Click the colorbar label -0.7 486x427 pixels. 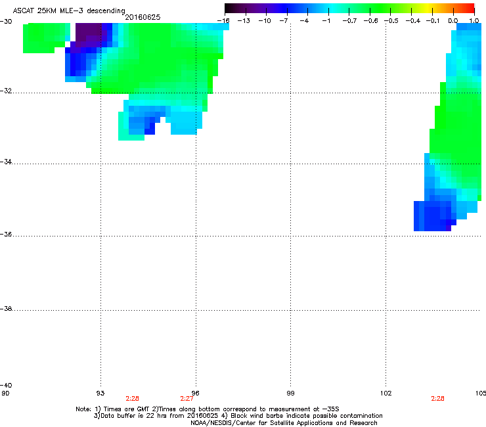click(x=349, y=21)
